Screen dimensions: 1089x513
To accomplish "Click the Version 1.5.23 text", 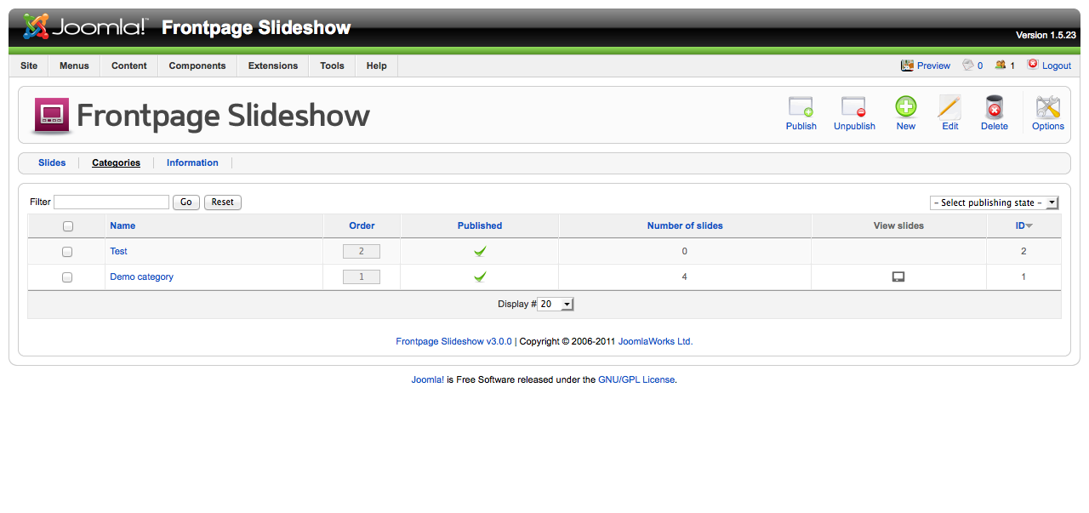I will point(1046,35).
